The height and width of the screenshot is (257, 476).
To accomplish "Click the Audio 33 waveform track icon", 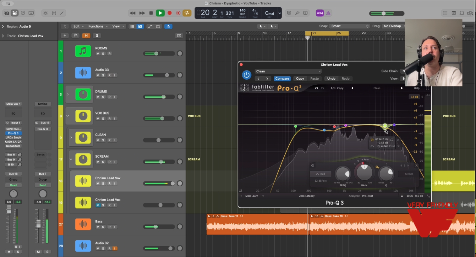I will (x=83, y=73).
